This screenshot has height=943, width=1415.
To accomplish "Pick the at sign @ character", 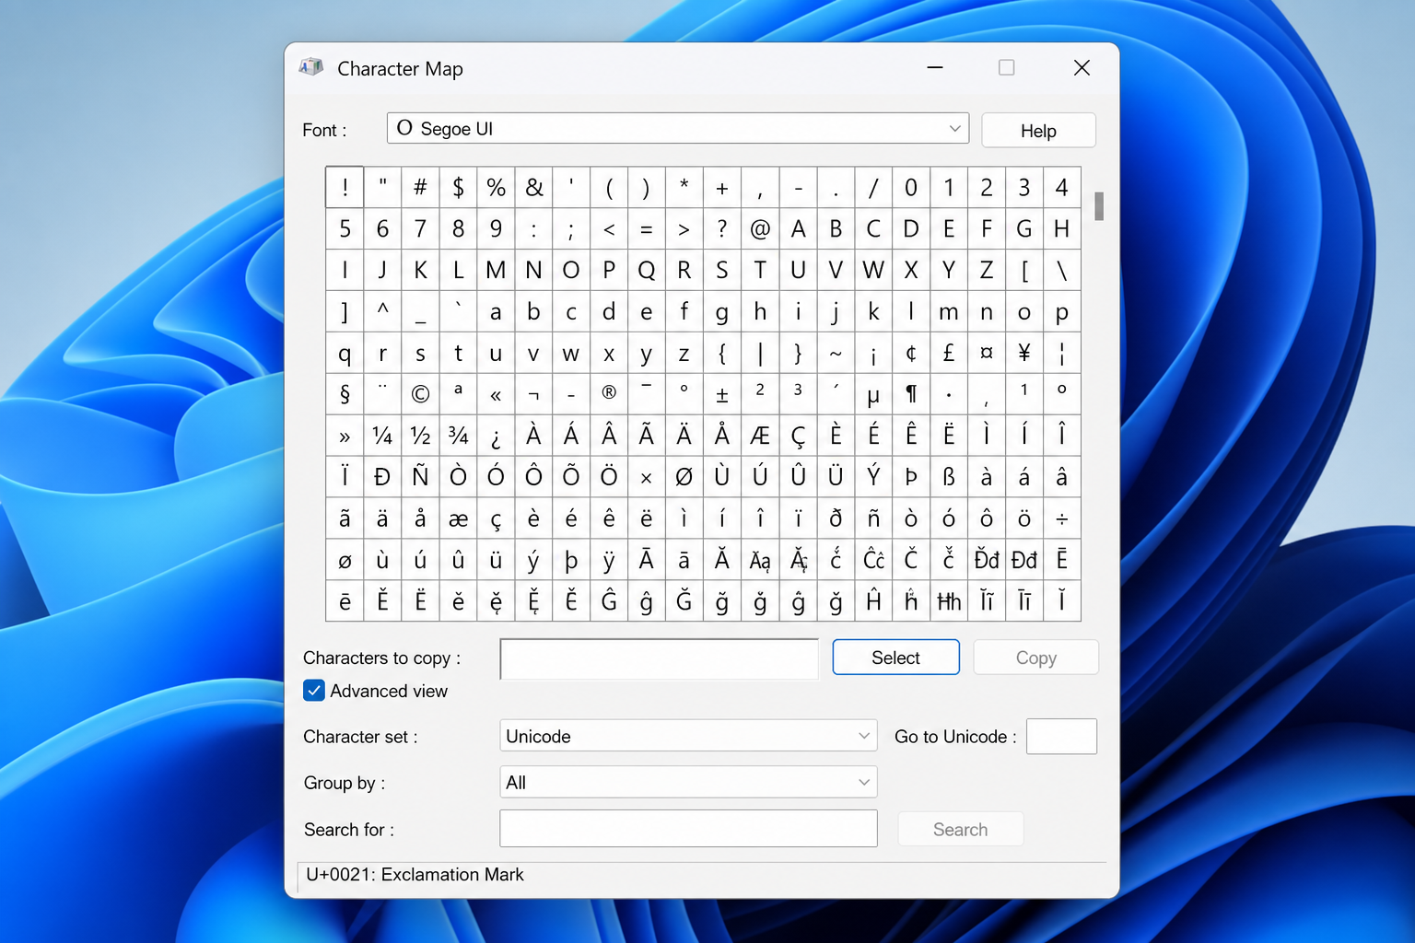I will coord(760,229).
